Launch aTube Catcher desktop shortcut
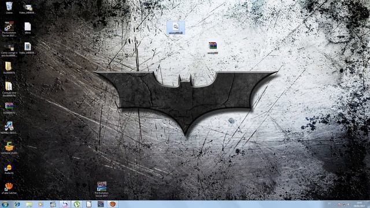This screenshot has height=208, width=370. click(9, 188)
